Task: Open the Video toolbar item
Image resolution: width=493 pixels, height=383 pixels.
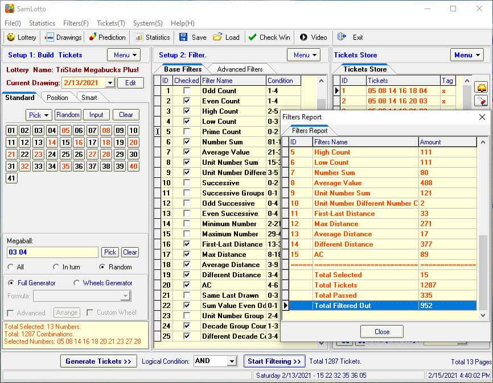Action: click(313, 38)
